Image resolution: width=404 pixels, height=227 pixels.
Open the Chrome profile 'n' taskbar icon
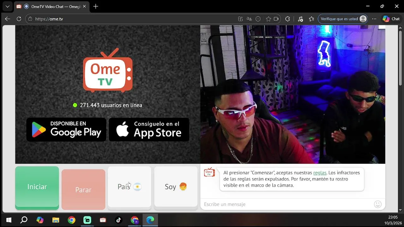(x=134, y=220)
